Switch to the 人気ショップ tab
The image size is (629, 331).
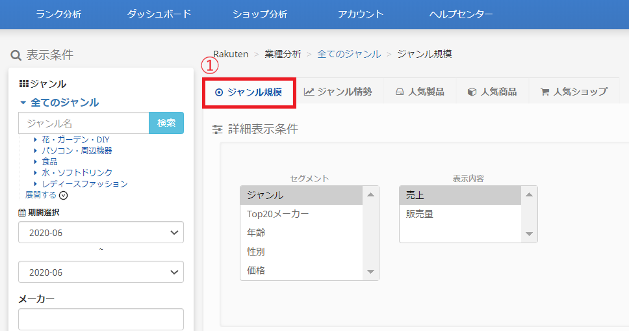tap(574, 92)
